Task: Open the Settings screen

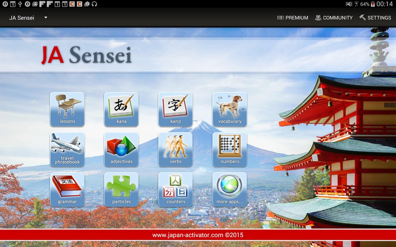Action: 375,18
